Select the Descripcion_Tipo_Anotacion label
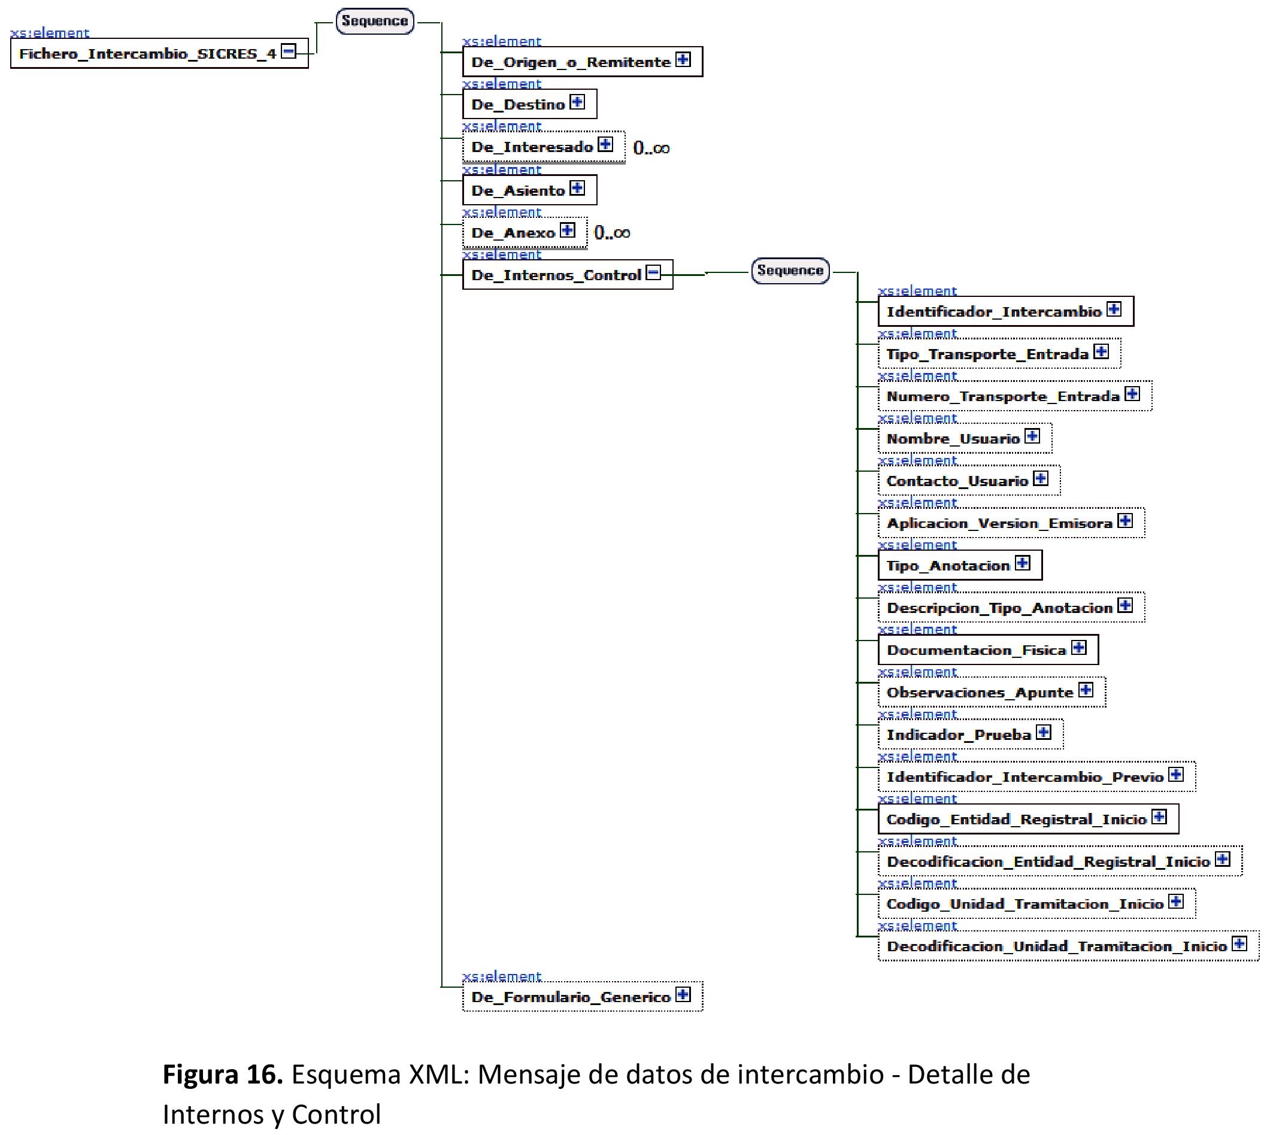This screenshot has height=1135, width=1267. [x=1000, y=609]
